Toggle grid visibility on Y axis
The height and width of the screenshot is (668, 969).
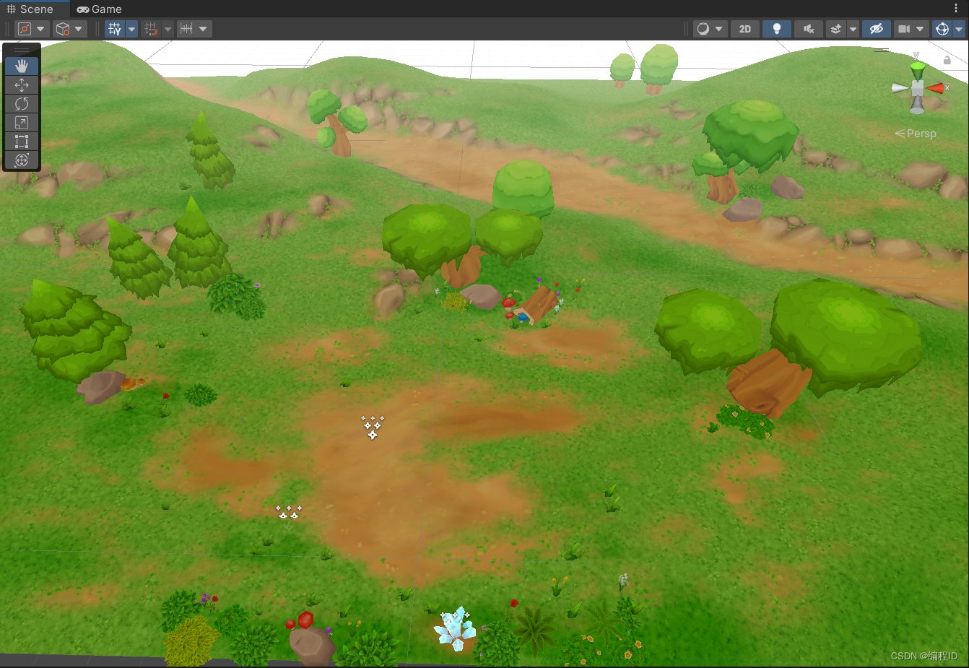115,29
